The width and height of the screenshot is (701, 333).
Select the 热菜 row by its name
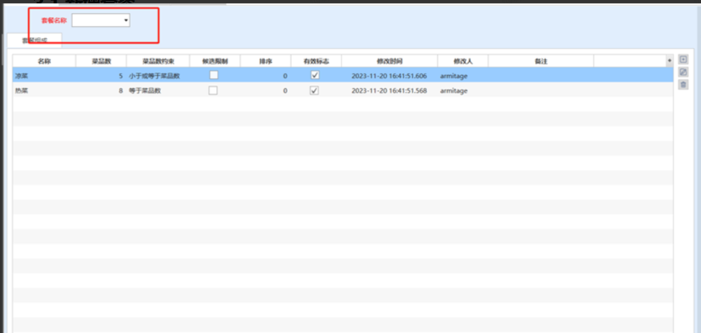[x=22, y=91]
